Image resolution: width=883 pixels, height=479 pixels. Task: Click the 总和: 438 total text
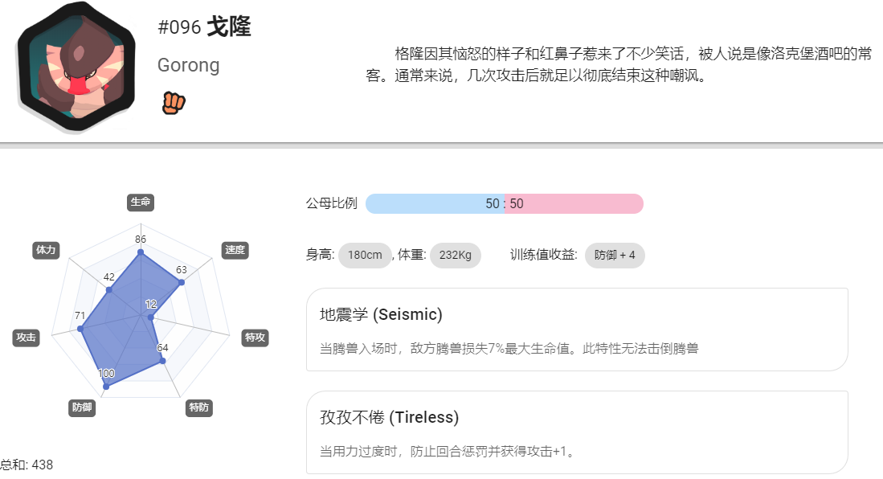pos(27,465)
